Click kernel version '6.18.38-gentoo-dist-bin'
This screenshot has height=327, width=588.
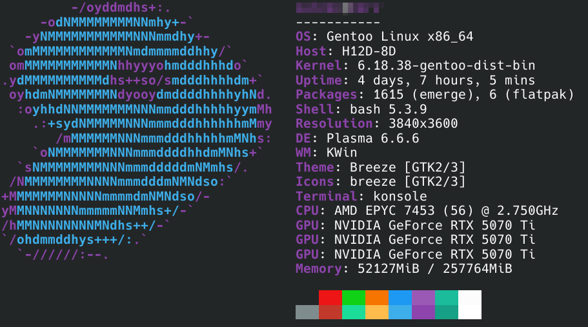point(446,66)
